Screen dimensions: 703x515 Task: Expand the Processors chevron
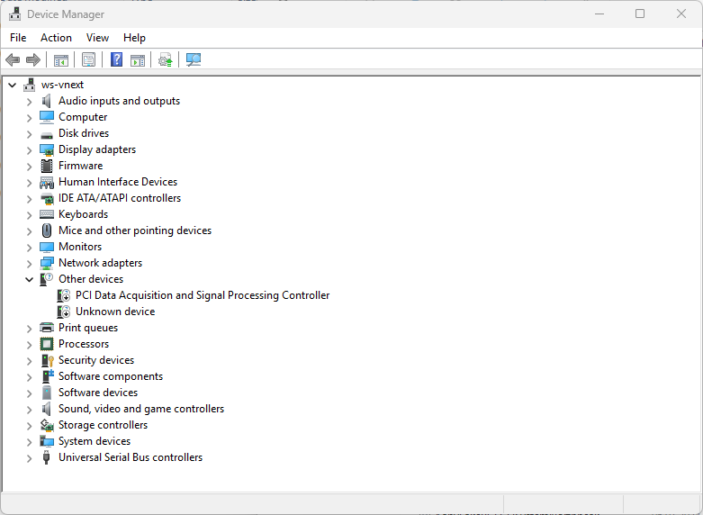29,345
